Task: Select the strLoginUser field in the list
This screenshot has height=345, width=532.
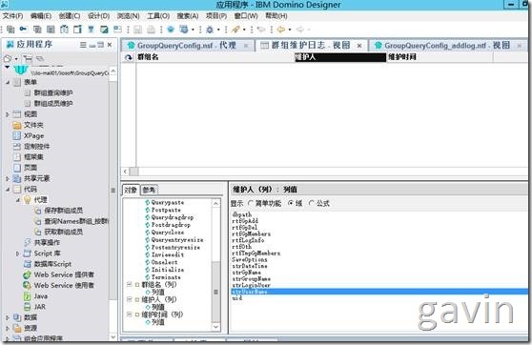Action: (x=252, y=285)
